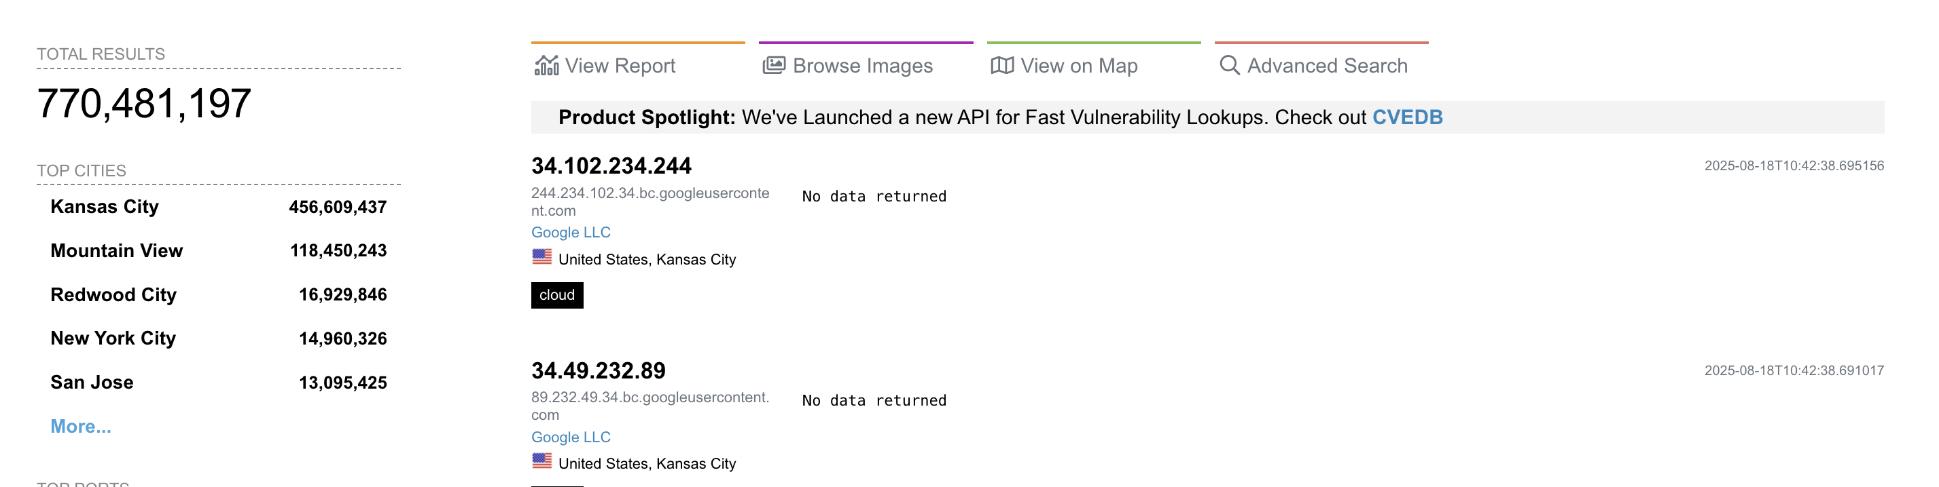
Task: Filter results by Kansas City
Action: point(105,208)
